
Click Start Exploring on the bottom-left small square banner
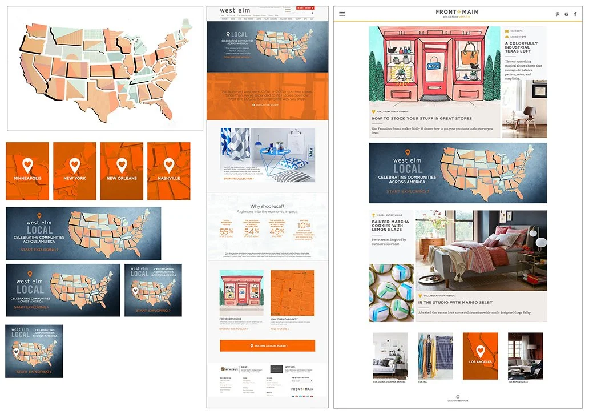[34, 372]
